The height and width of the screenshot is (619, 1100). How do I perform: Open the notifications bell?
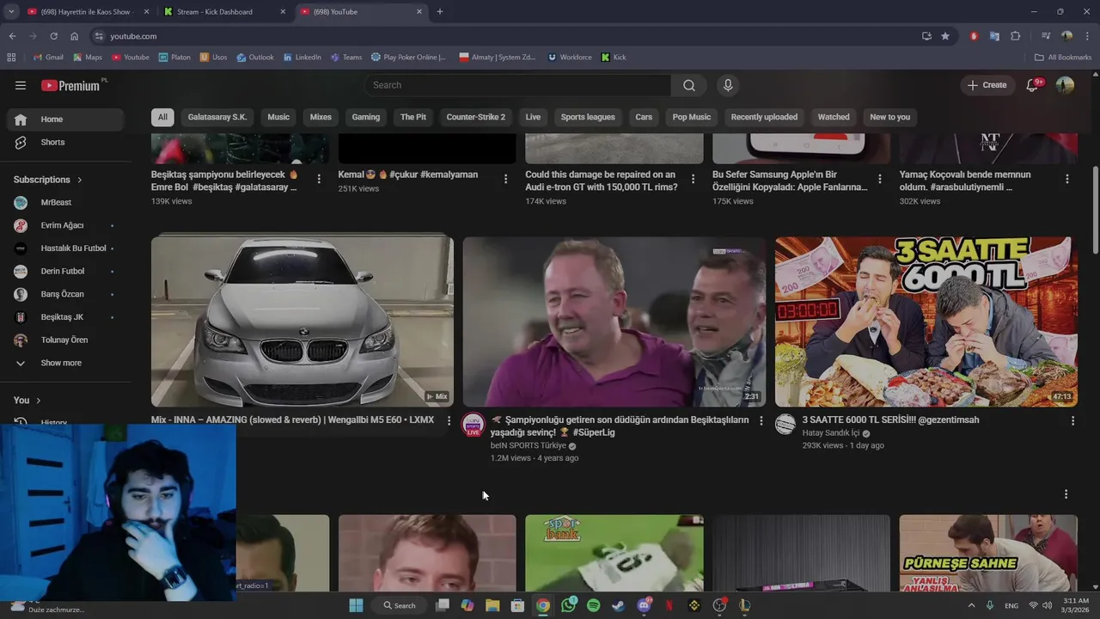[1034, 85]
